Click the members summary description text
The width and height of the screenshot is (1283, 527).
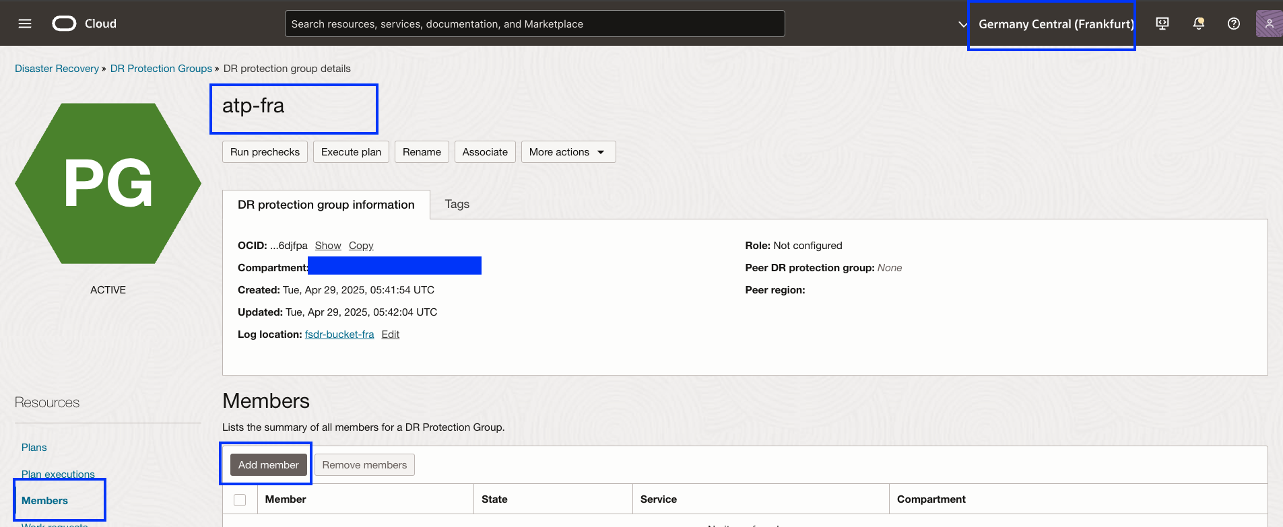pos(364,427)
